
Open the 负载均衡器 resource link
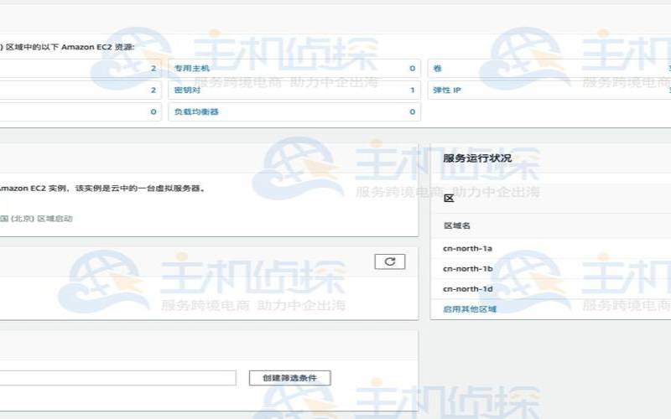[196, 111]
